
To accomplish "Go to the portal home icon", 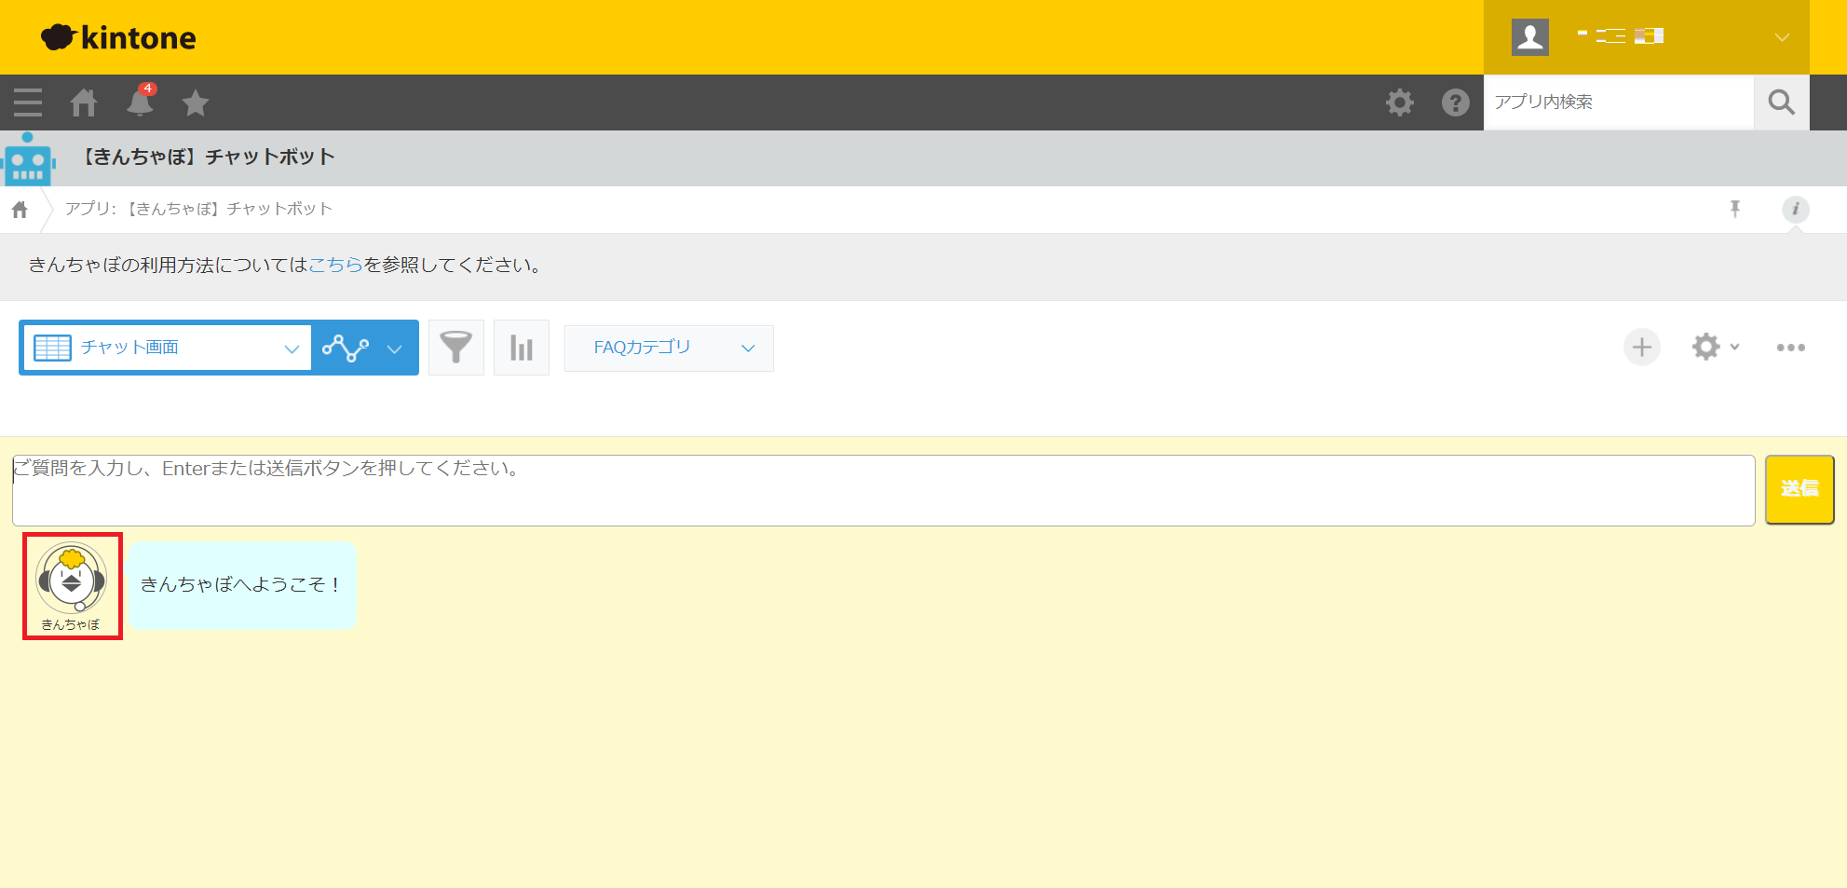I will click(x=84, y=102).
